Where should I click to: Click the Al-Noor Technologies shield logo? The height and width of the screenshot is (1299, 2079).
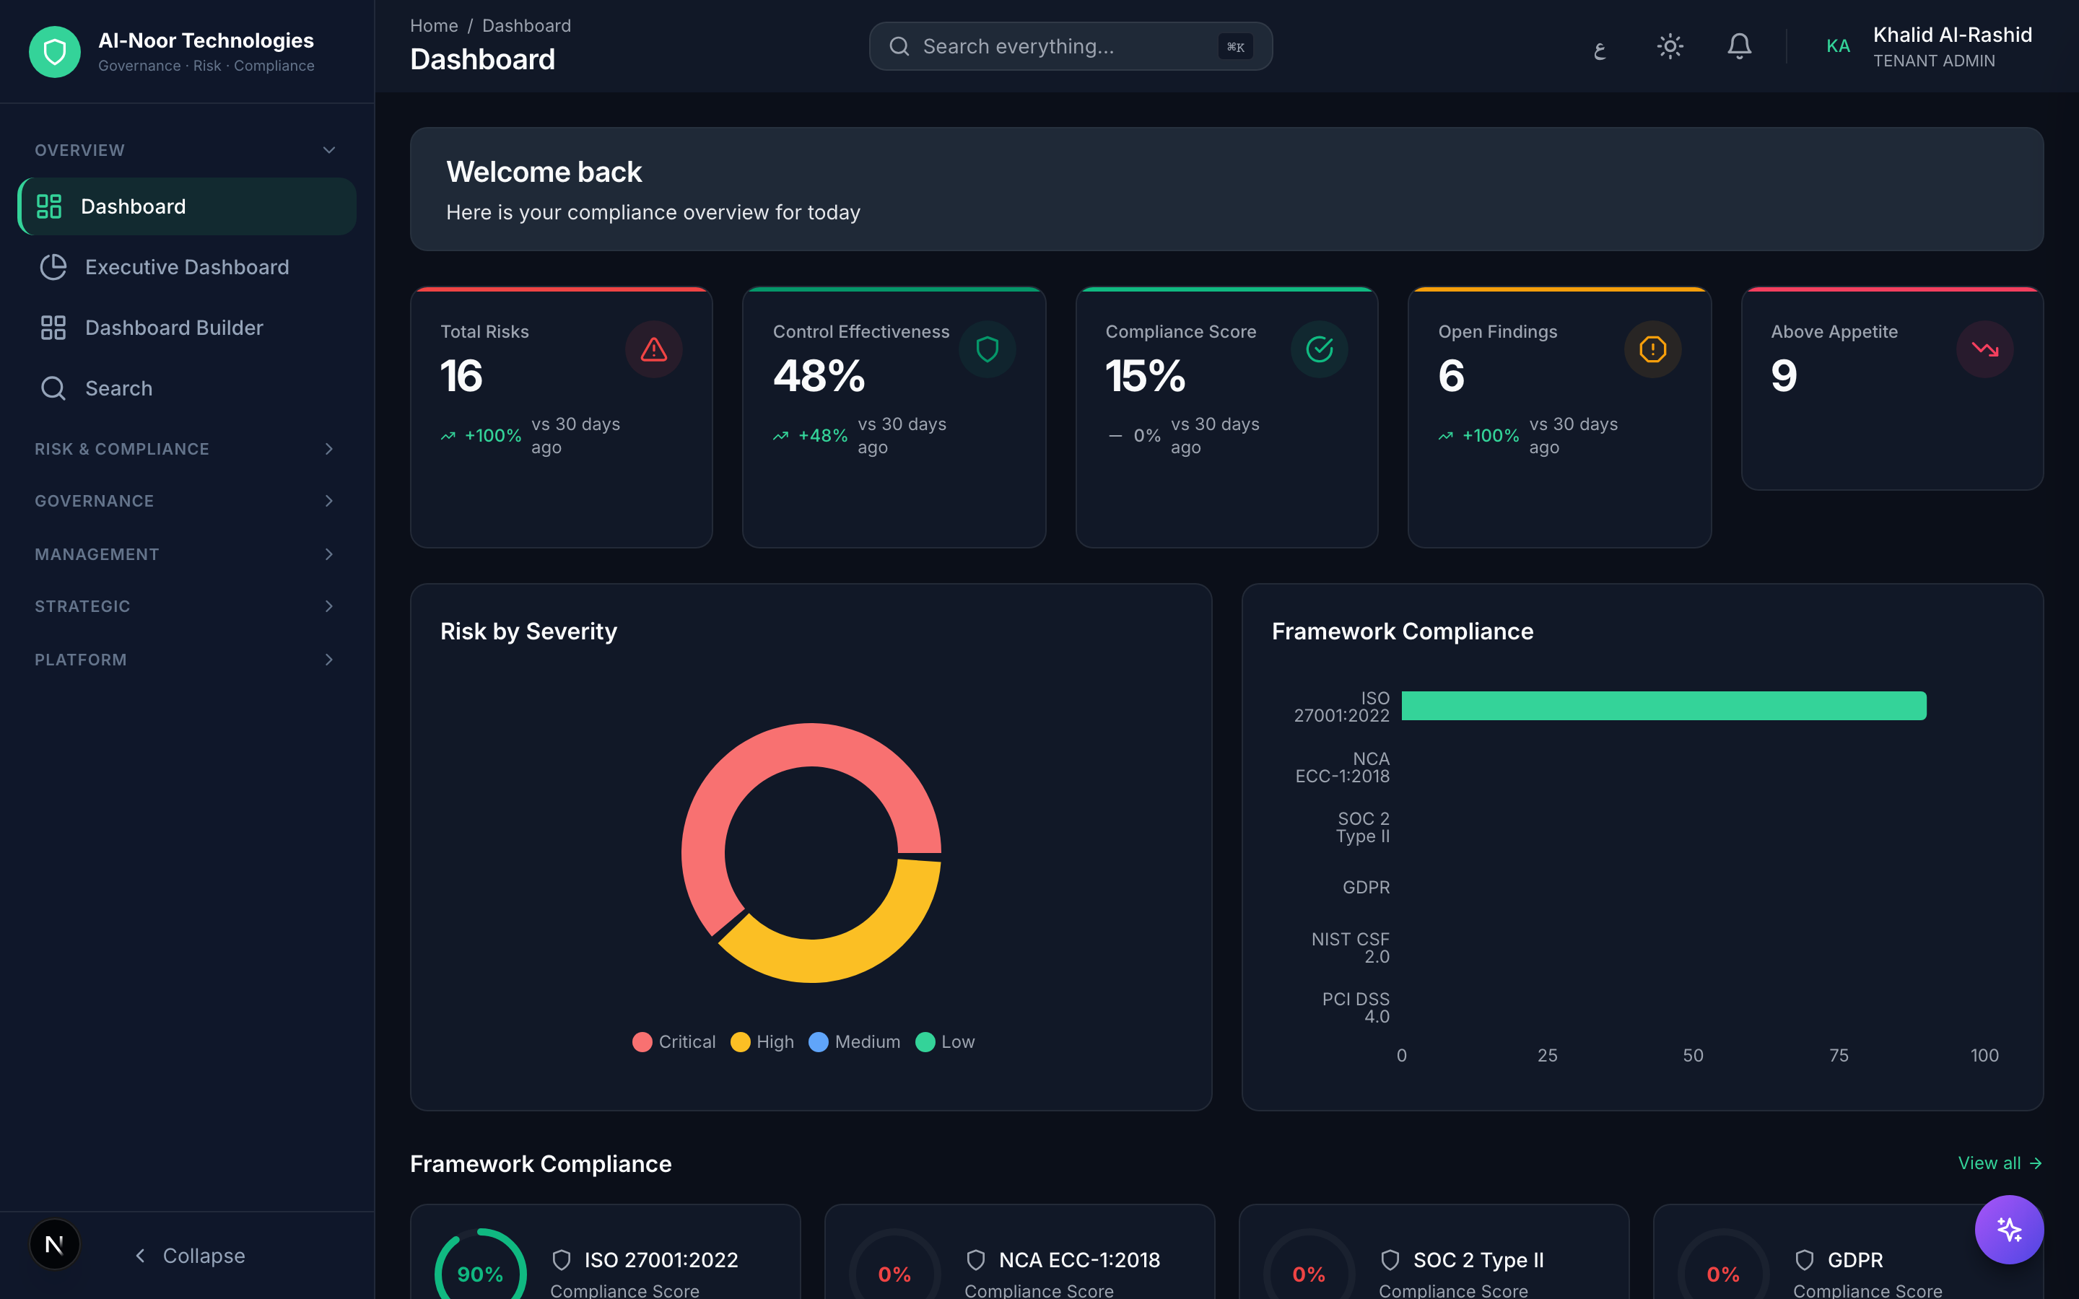tap(55, 51)
